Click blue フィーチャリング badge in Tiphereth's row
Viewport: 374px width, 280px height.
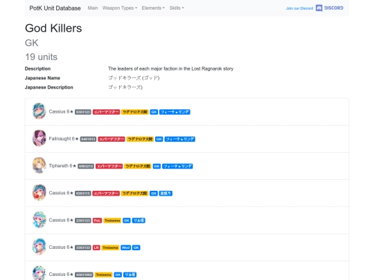177,166
